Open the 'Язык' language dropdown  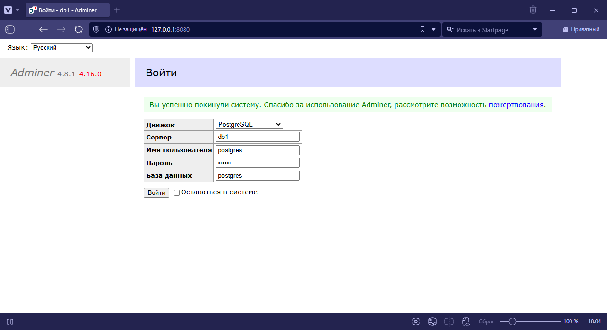pos(62,48)
